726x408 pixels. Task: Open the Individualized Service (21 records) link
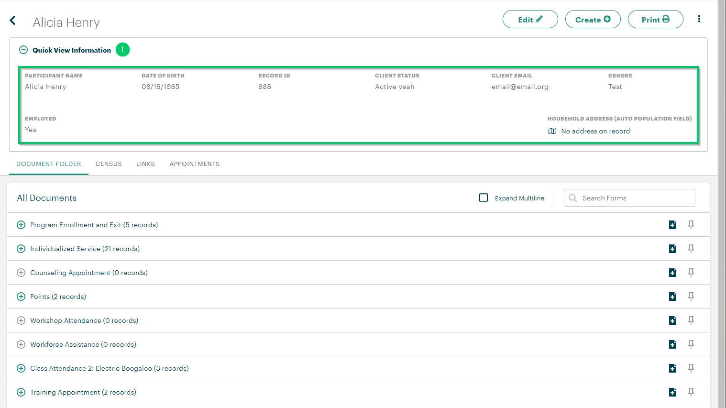85,249
